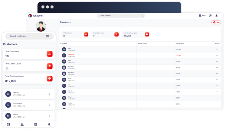Open the action dots for the 50,000 row on desktop
This screenshot has width=225, height=129.
click(x=217, y=74)
